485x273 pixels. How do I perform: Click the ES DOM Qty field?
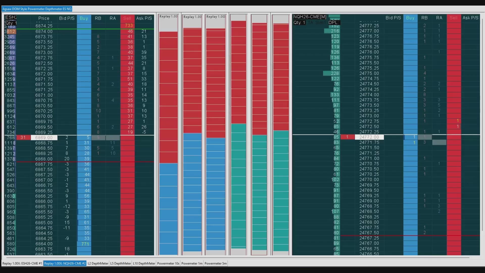11,23
